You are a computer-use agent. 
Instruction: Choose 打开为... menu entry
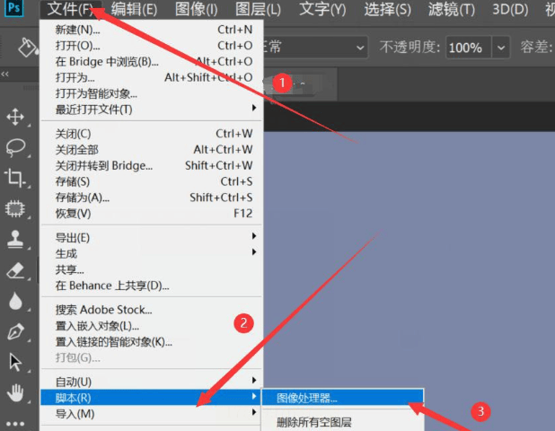pos(152,77)
